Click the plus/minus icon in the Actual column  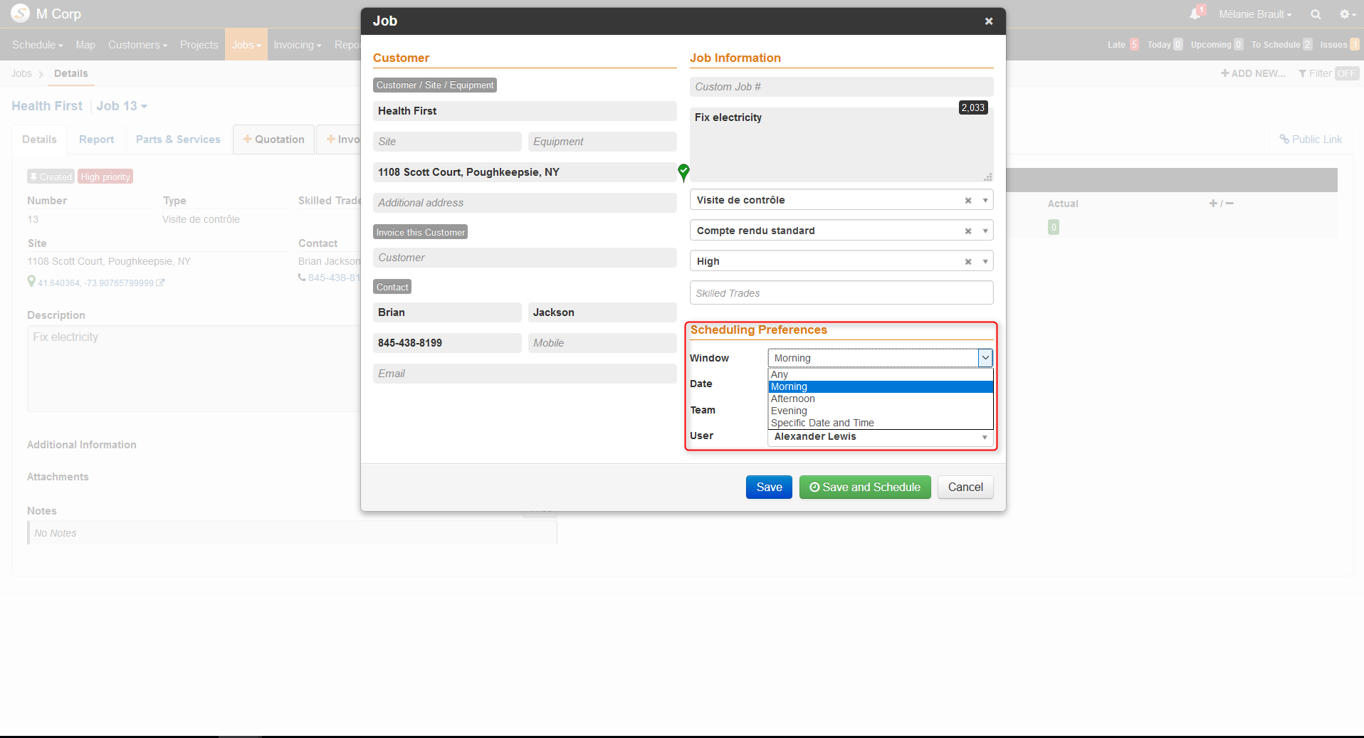pos(1221,204)
